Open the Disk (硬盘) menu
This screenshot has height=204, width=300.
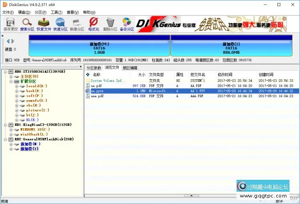tap(24, 12)
